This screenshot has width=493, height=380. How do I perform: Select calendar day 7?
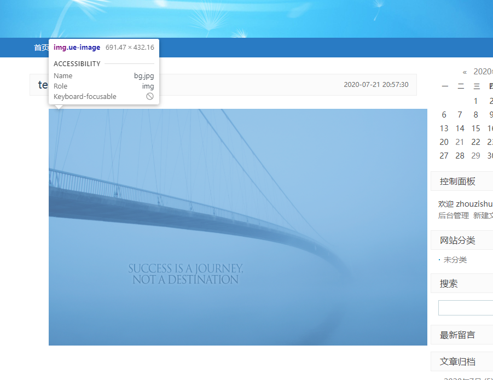[460, 115]
